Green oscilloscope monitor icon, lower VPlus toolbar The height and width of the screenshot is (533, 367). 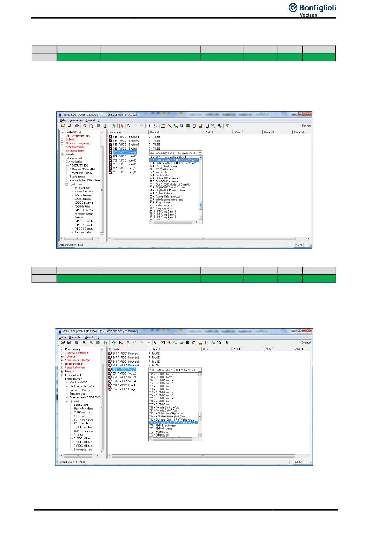187,342
